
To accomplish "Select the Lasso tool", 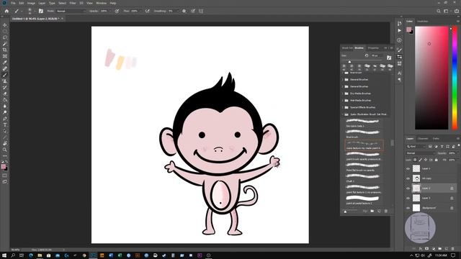I will [x=5, y=37].
